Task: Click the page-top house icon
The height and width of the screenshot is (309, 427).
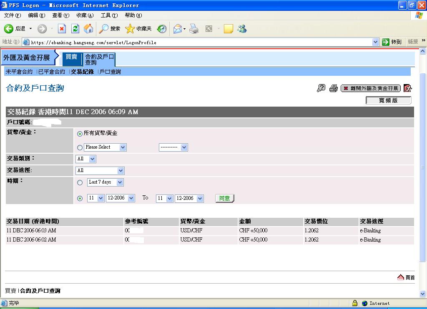Action: (401, 277)
